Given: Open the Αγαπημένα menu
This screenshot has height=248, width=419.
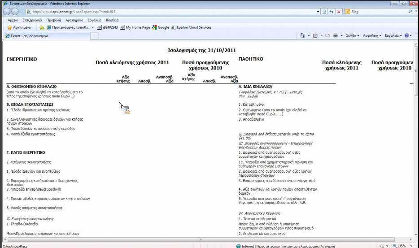Looking at the screenshot, I should point(74,20).
